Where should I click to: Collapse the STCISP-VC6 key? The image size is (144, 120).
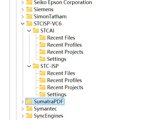[x=23, y=24]
